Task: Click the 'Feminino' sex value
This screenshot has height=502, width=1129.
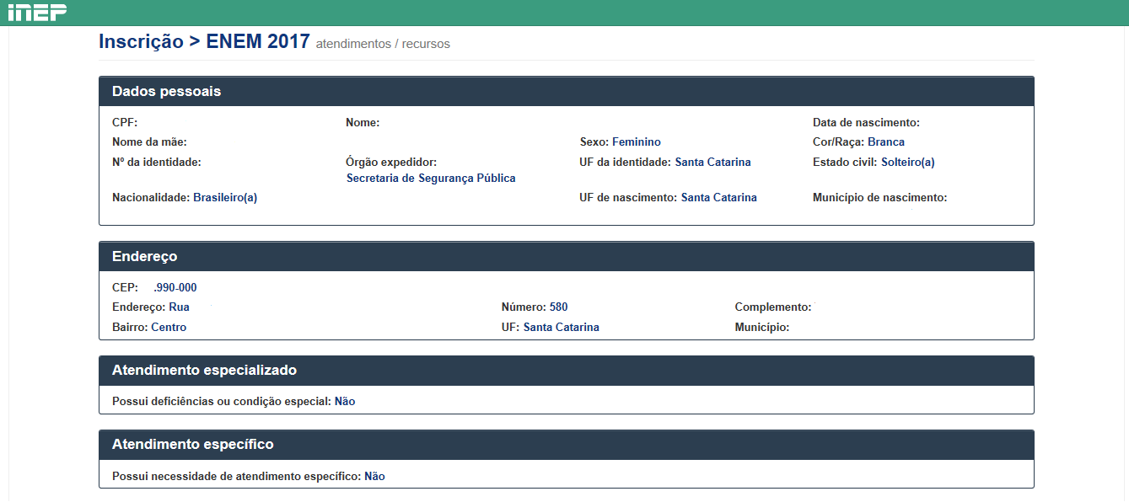Action: pos(637,142)
